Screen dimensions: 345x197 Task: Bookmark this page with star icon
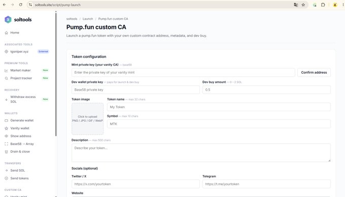point(303,5)
